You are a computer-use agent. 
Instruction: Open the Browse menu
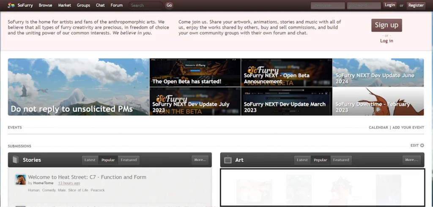pos(45,5)
